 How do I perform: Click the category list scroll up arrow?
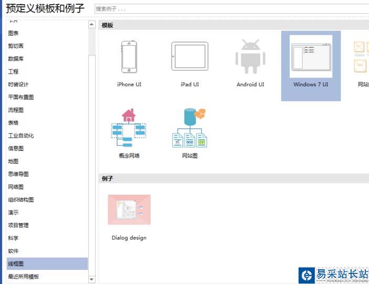[x=91, y=24]
